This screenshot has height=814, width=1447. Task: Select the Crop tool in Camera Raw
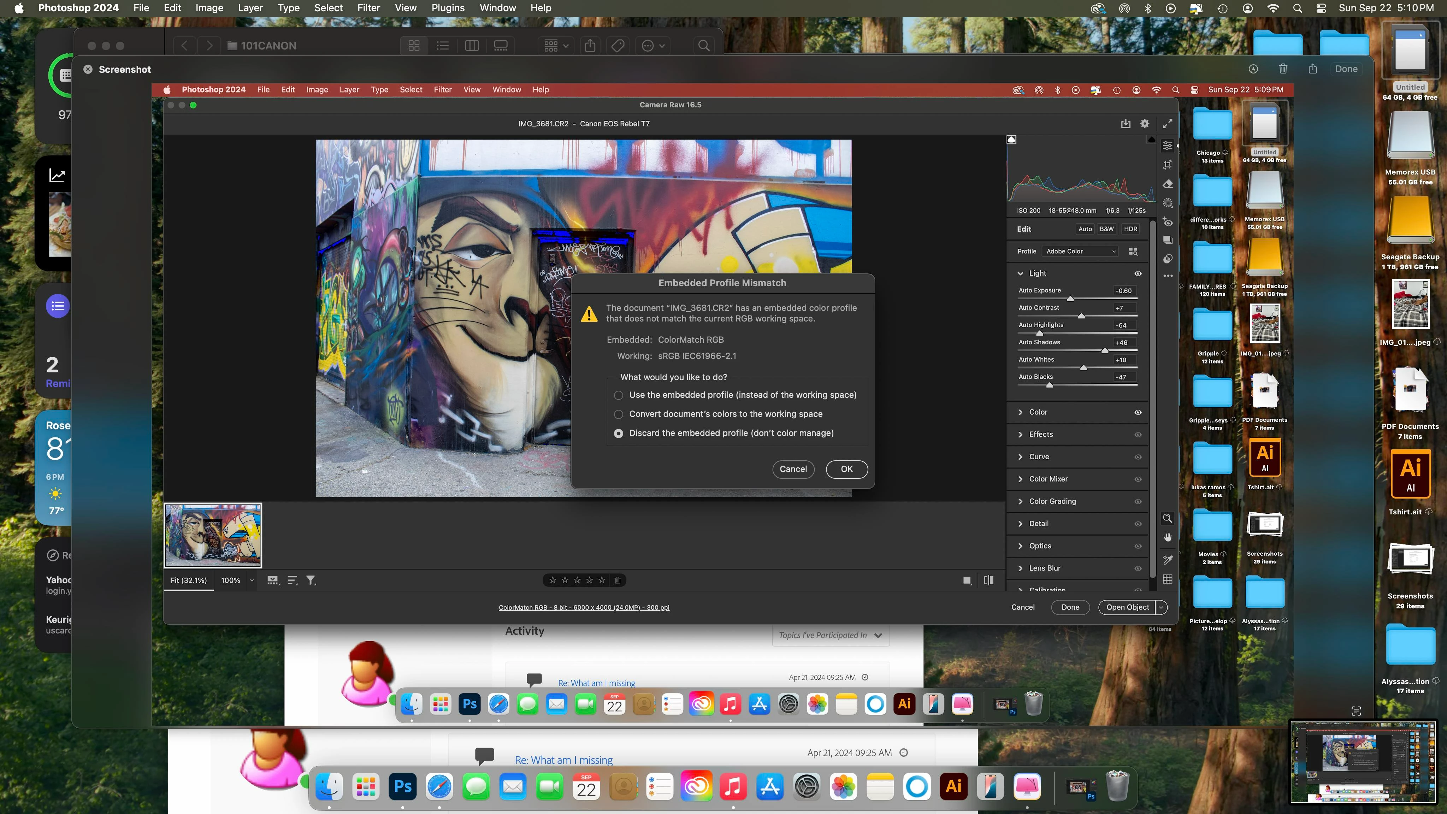[1168, 165]
